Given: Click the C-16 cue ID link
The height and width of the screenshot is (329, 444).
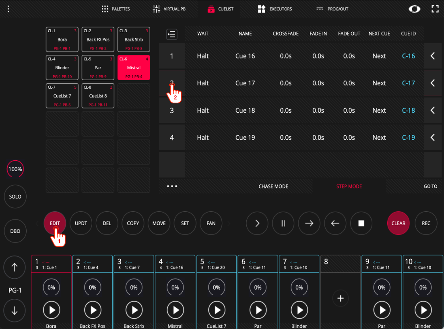Looking at the screenshot, I should click(408, 56).
